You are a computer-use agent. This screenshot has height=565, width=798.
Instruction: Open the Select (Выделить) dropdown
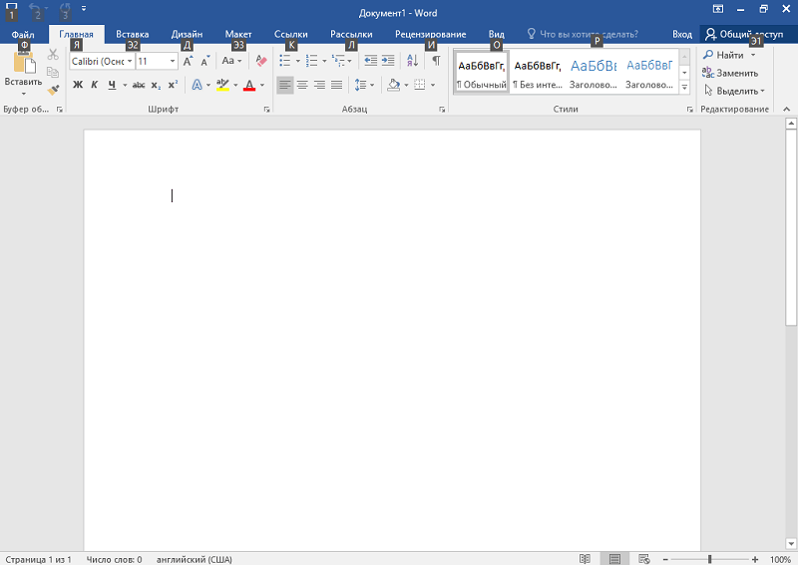tap(734, 91)
